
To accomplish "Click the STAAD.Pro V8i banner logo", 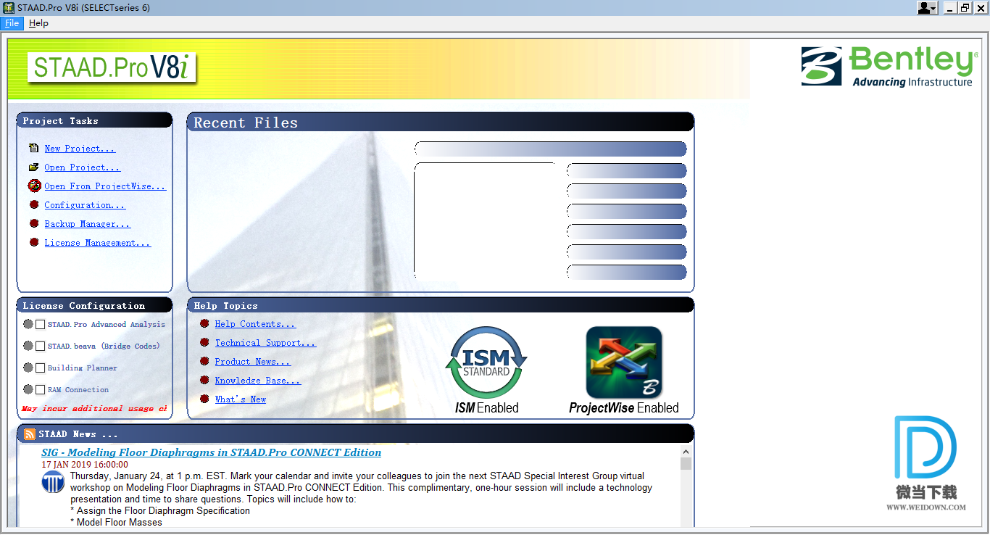I will [x=112, y=67].
